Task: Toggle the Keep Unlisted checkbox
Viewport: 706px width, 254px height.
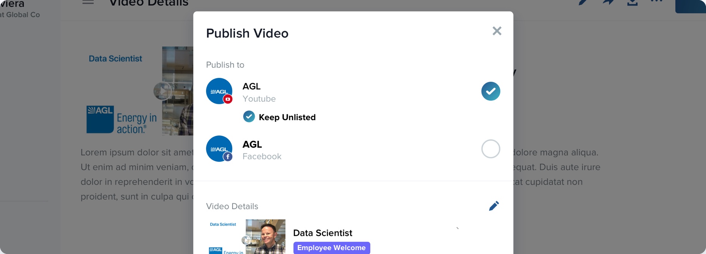Action: [x=249, y=117]
